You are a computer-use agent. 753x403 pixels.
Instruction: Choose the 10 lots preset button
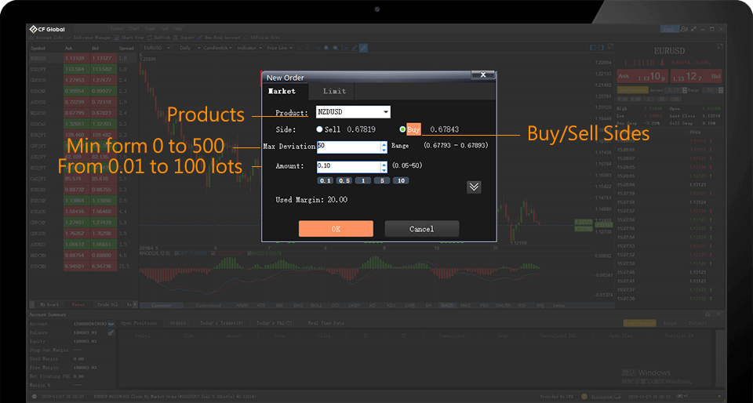point(400,181)
